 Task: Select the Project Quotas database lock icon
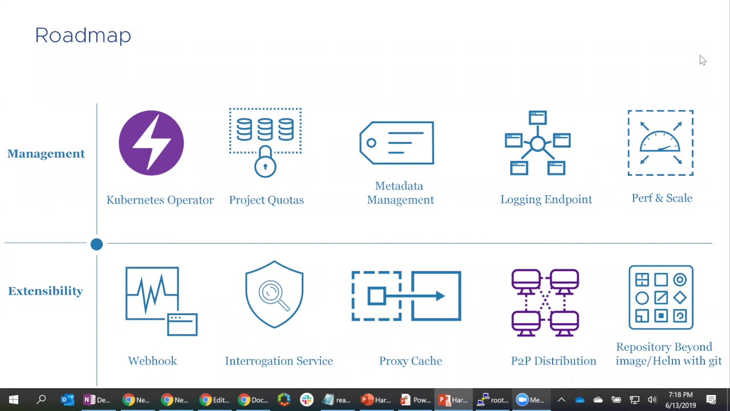[265, 143]
